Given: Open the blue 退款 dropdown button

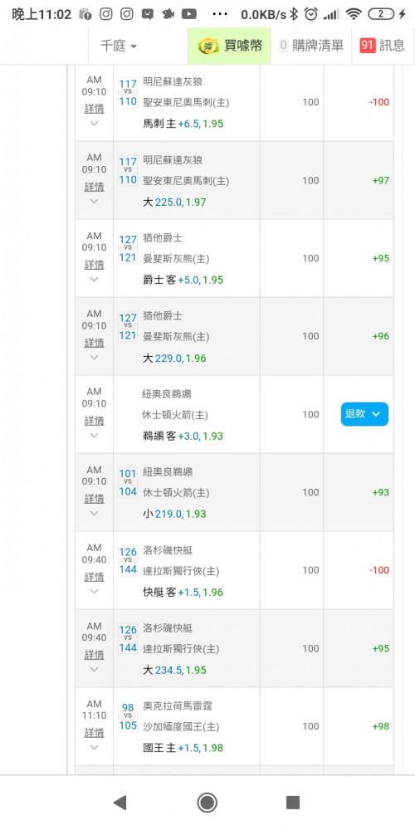Looking at the screenshot, I should [x=364, y=414].
